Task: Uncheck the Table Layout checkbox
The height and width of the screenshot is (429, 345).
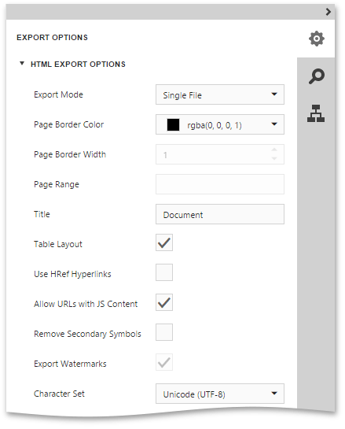Action: pyautogui.click(x=164, y=242)
